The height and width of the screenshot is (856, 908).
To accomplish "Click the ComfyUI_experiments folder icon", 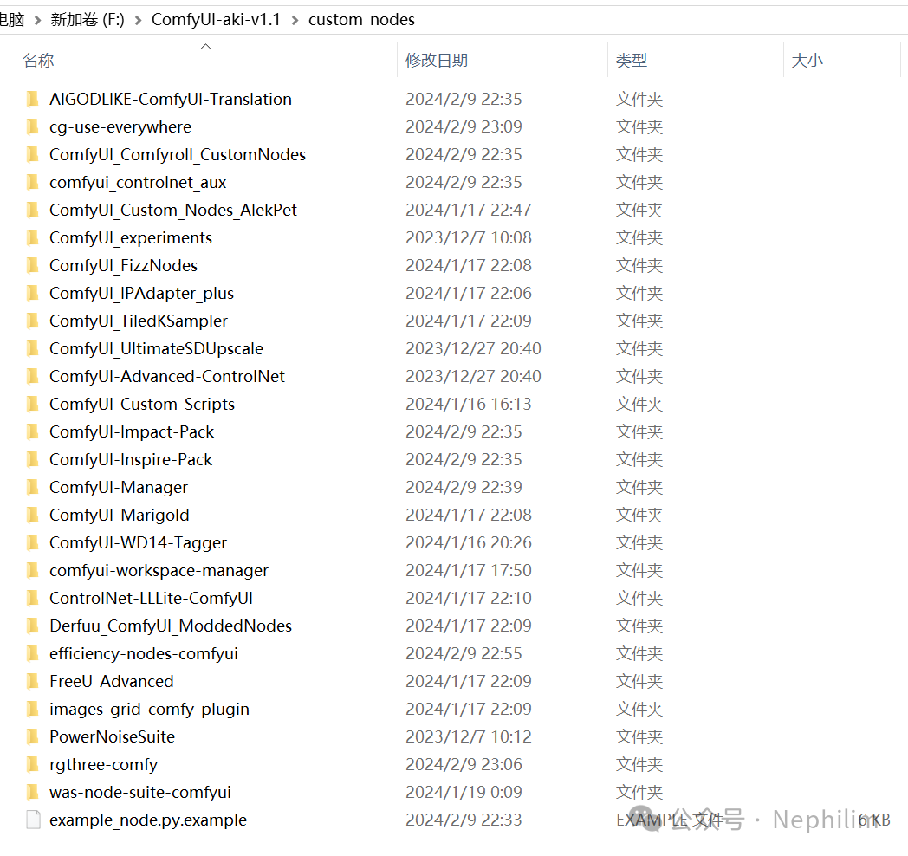I will pos(33,238).
